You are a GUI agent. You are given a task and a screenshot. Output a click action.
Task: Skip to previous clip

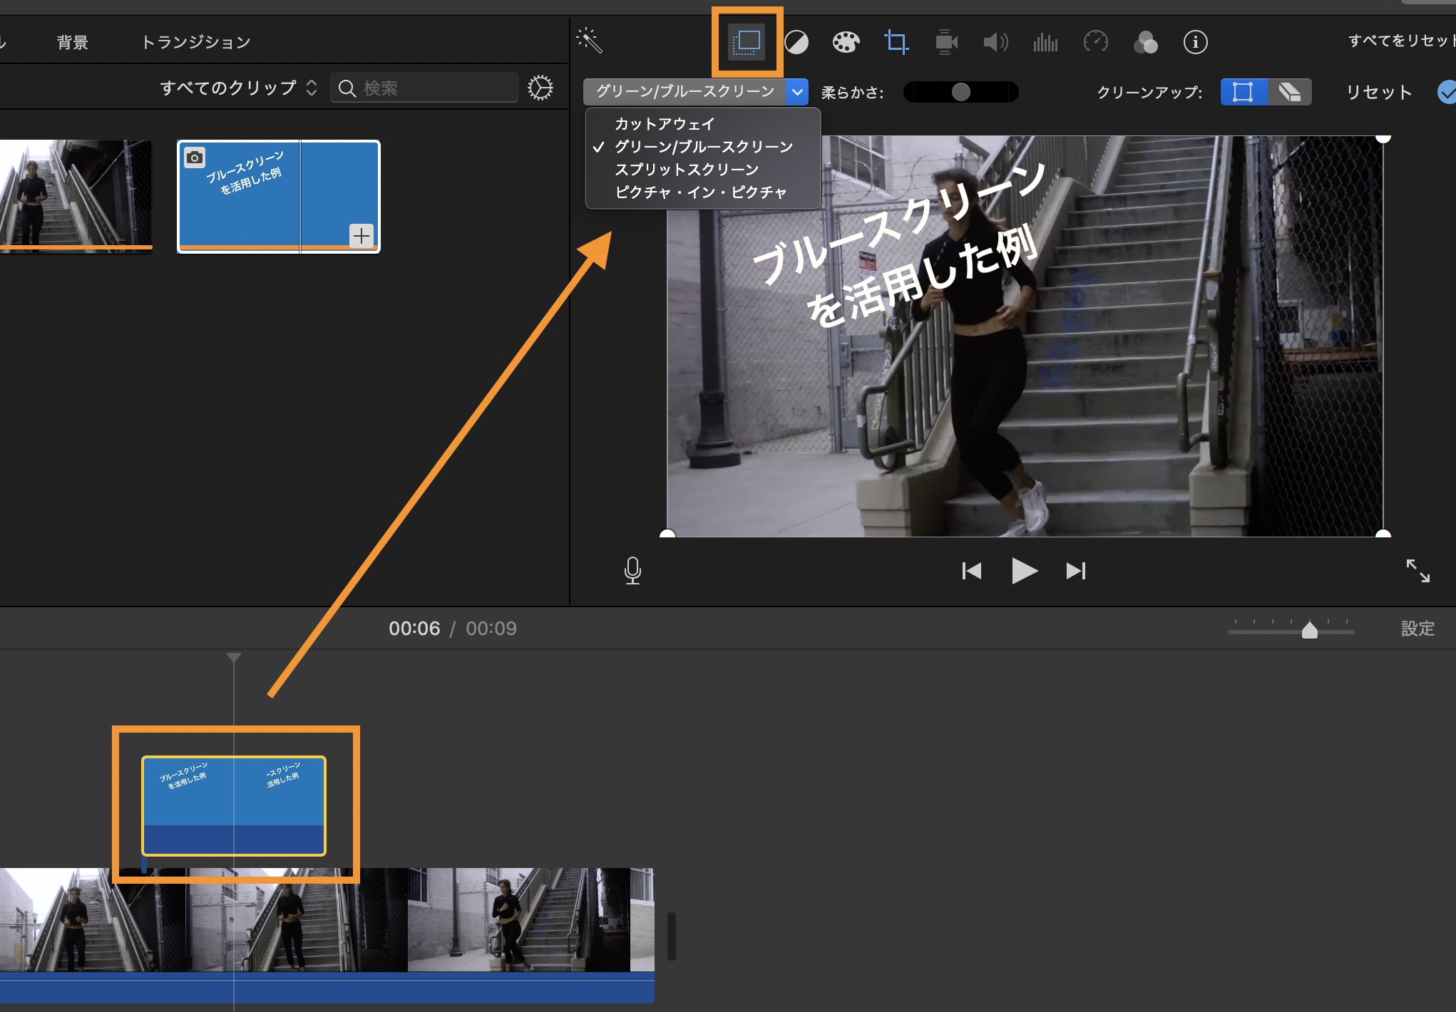tap(972, 571)
